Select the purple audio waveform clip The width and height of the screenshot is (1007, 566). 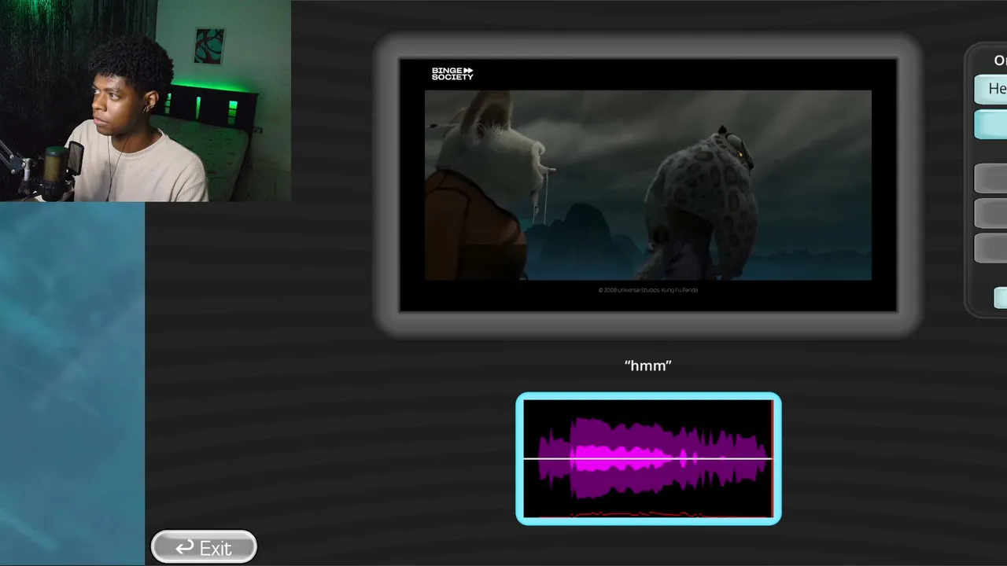point(648,459)
